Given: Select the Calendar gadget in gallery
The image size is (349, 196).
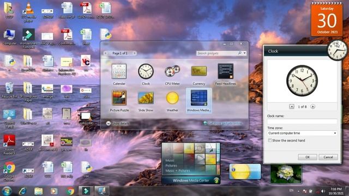Looking at the screenshot, I should click(119, 75).
